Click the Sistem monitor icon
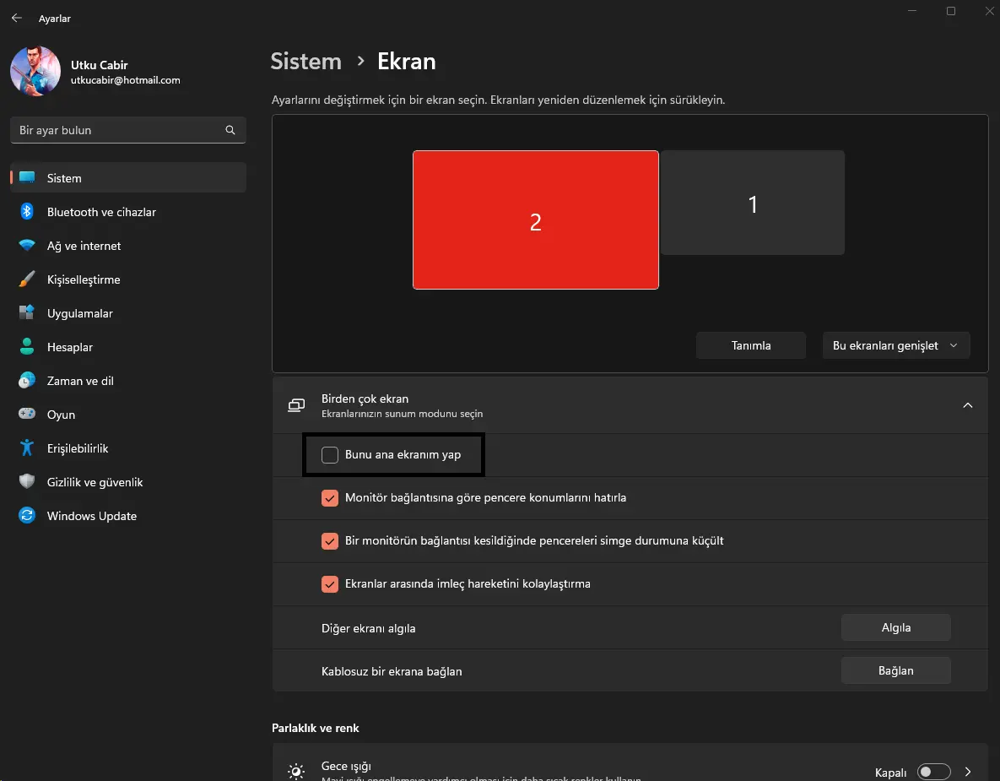Image resolution: width=1000 pixels, height=781 pixels. point(27,177)
